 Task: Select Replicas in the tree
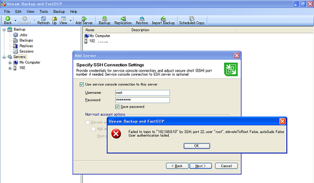tap(26, 46)
